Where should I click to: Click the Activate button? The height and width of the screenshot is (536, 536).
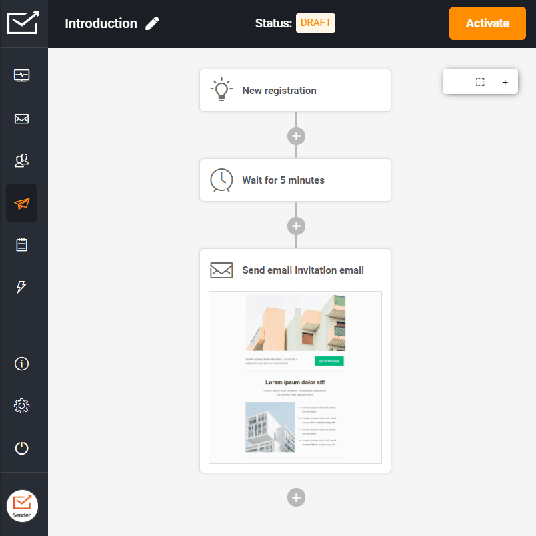[x=487, y=23]
